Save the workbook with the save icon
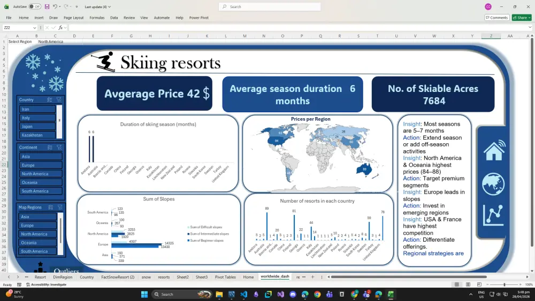Viewport: 535px width, 301px height. pyautogui.click(x=47, y=6)
